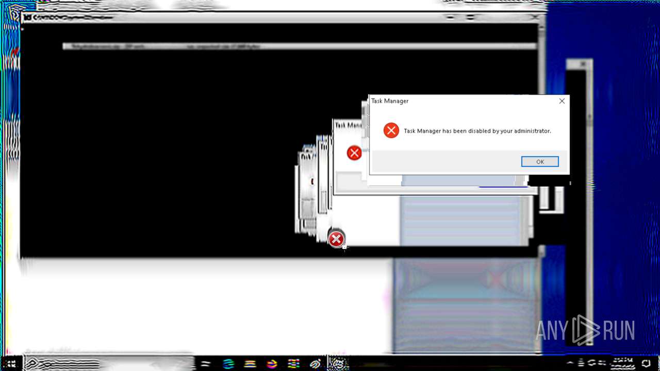The image size is (660, 371).
Task: Open the notification center icon
Action: 646,363
